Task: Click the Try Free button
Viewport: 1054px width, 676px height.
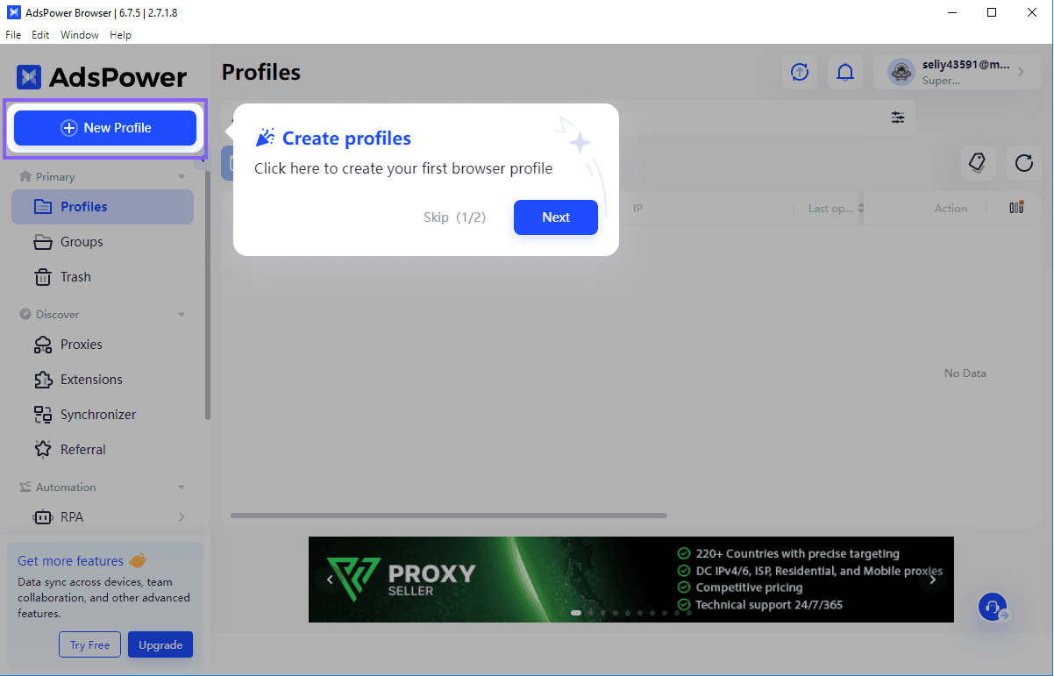Action: (89, 644)
